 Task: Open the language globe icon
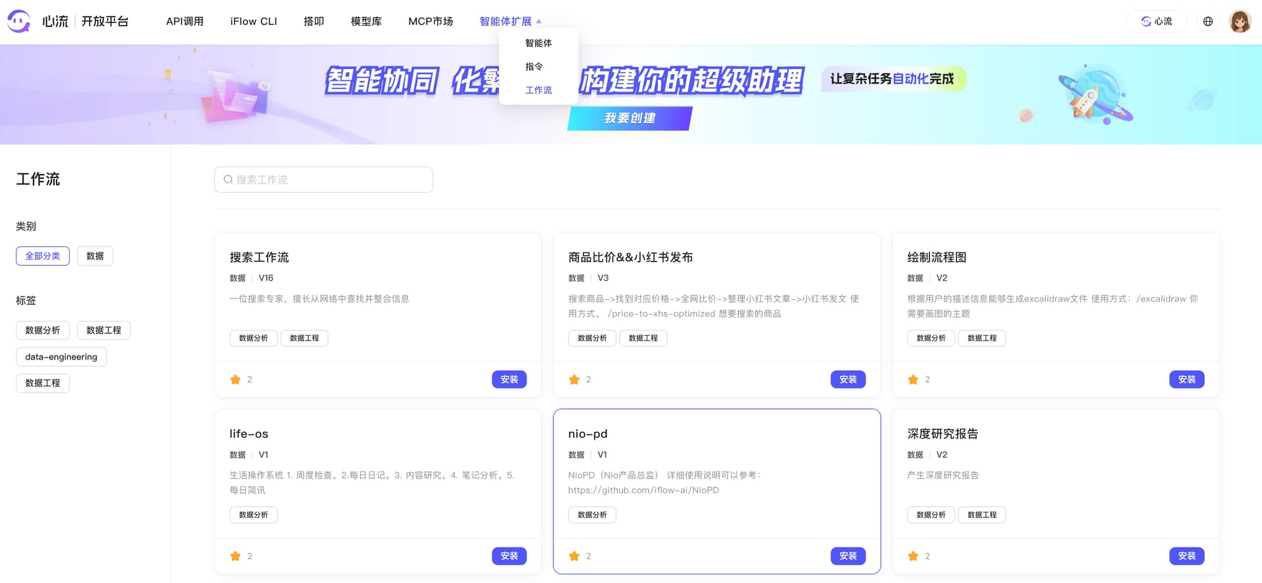coord(1207,21)
